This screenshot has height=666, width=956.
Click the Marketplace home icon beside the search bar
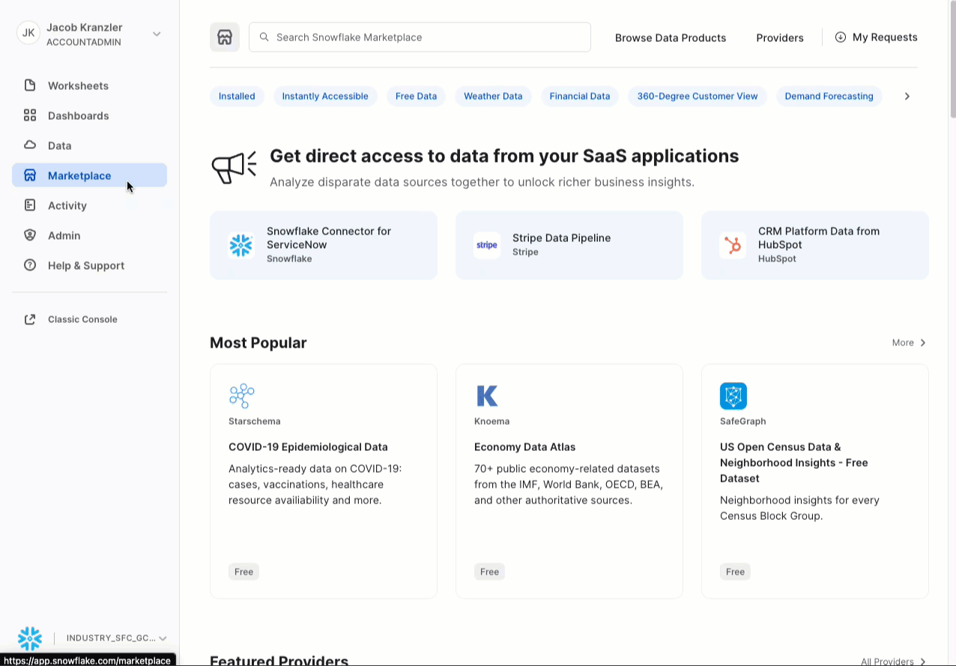pyautogui.click(x=224, y=36)
